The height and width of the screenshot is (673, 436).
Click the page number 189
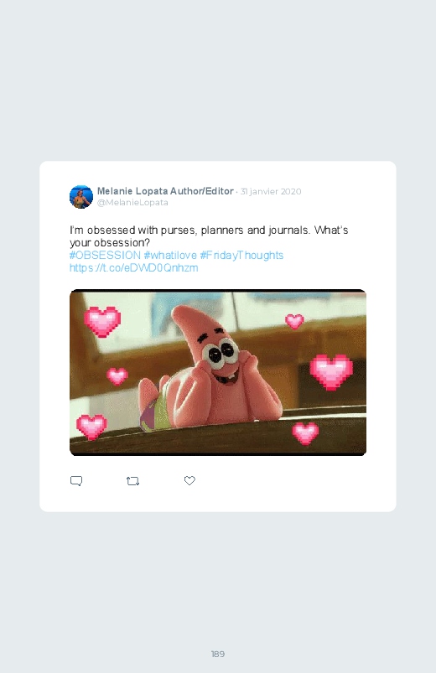click(218, 654)
